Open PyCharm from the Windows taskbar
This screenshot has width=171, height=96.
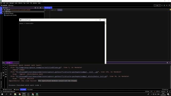(37, 94)
